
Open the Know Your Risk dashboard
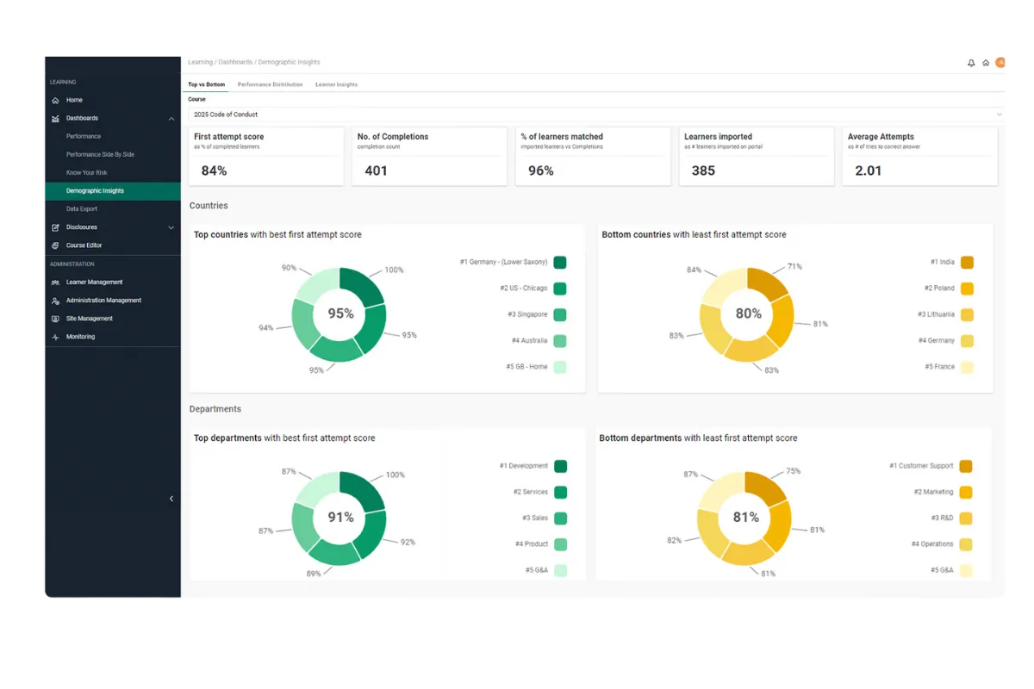pos(86,172)
